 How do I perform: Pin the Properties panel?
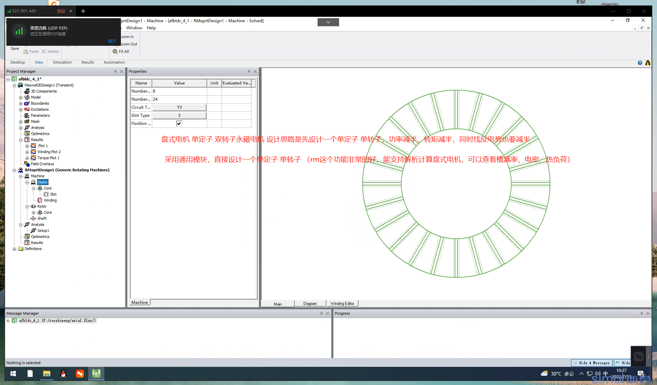pos(249,71)
